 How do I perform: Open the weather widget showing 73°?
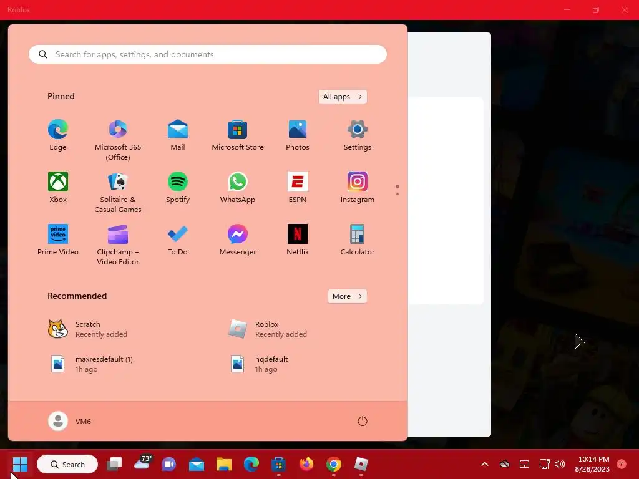(x=142, y=464)
